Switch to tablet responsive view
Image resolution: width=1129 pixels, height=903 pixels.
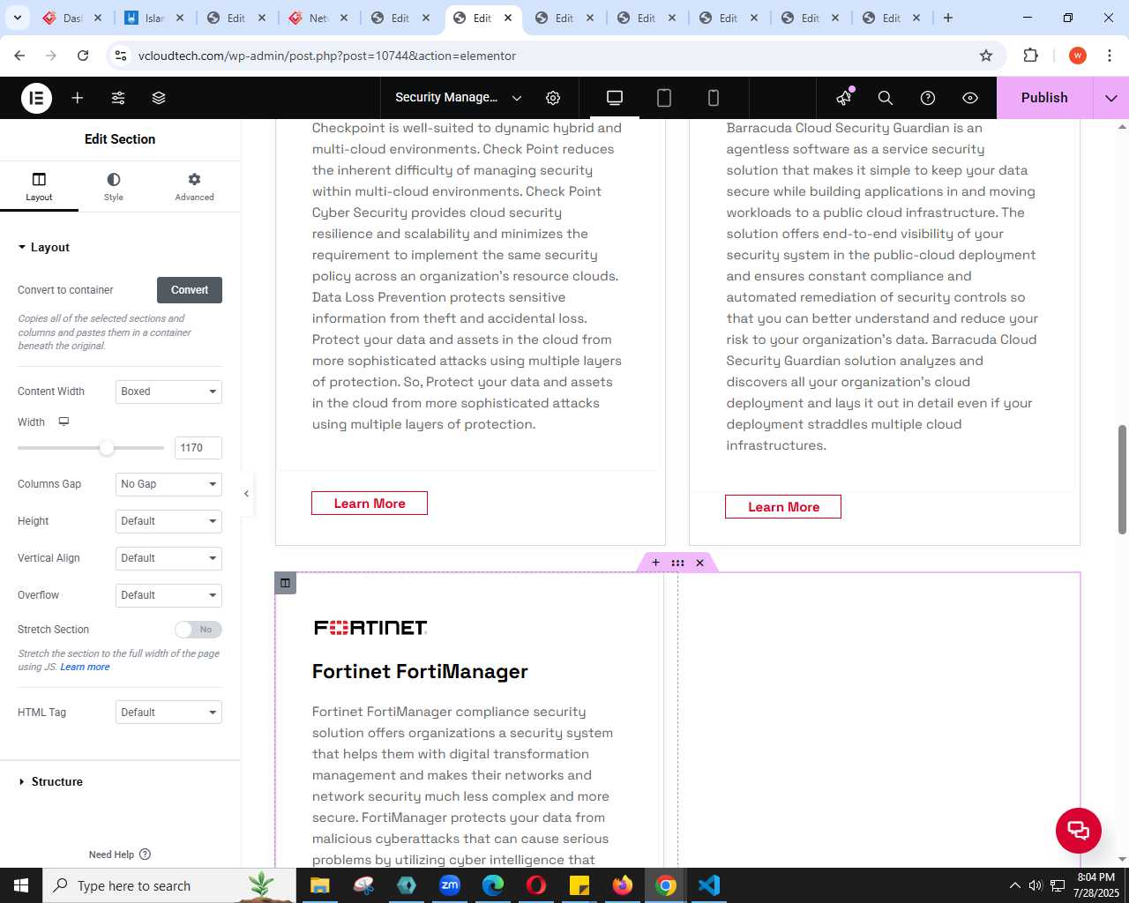point(664,98)
